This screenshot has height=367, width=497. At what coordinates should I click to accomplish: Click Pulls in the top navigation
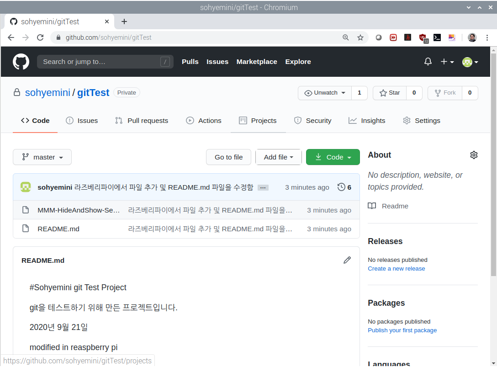[190, 62]
